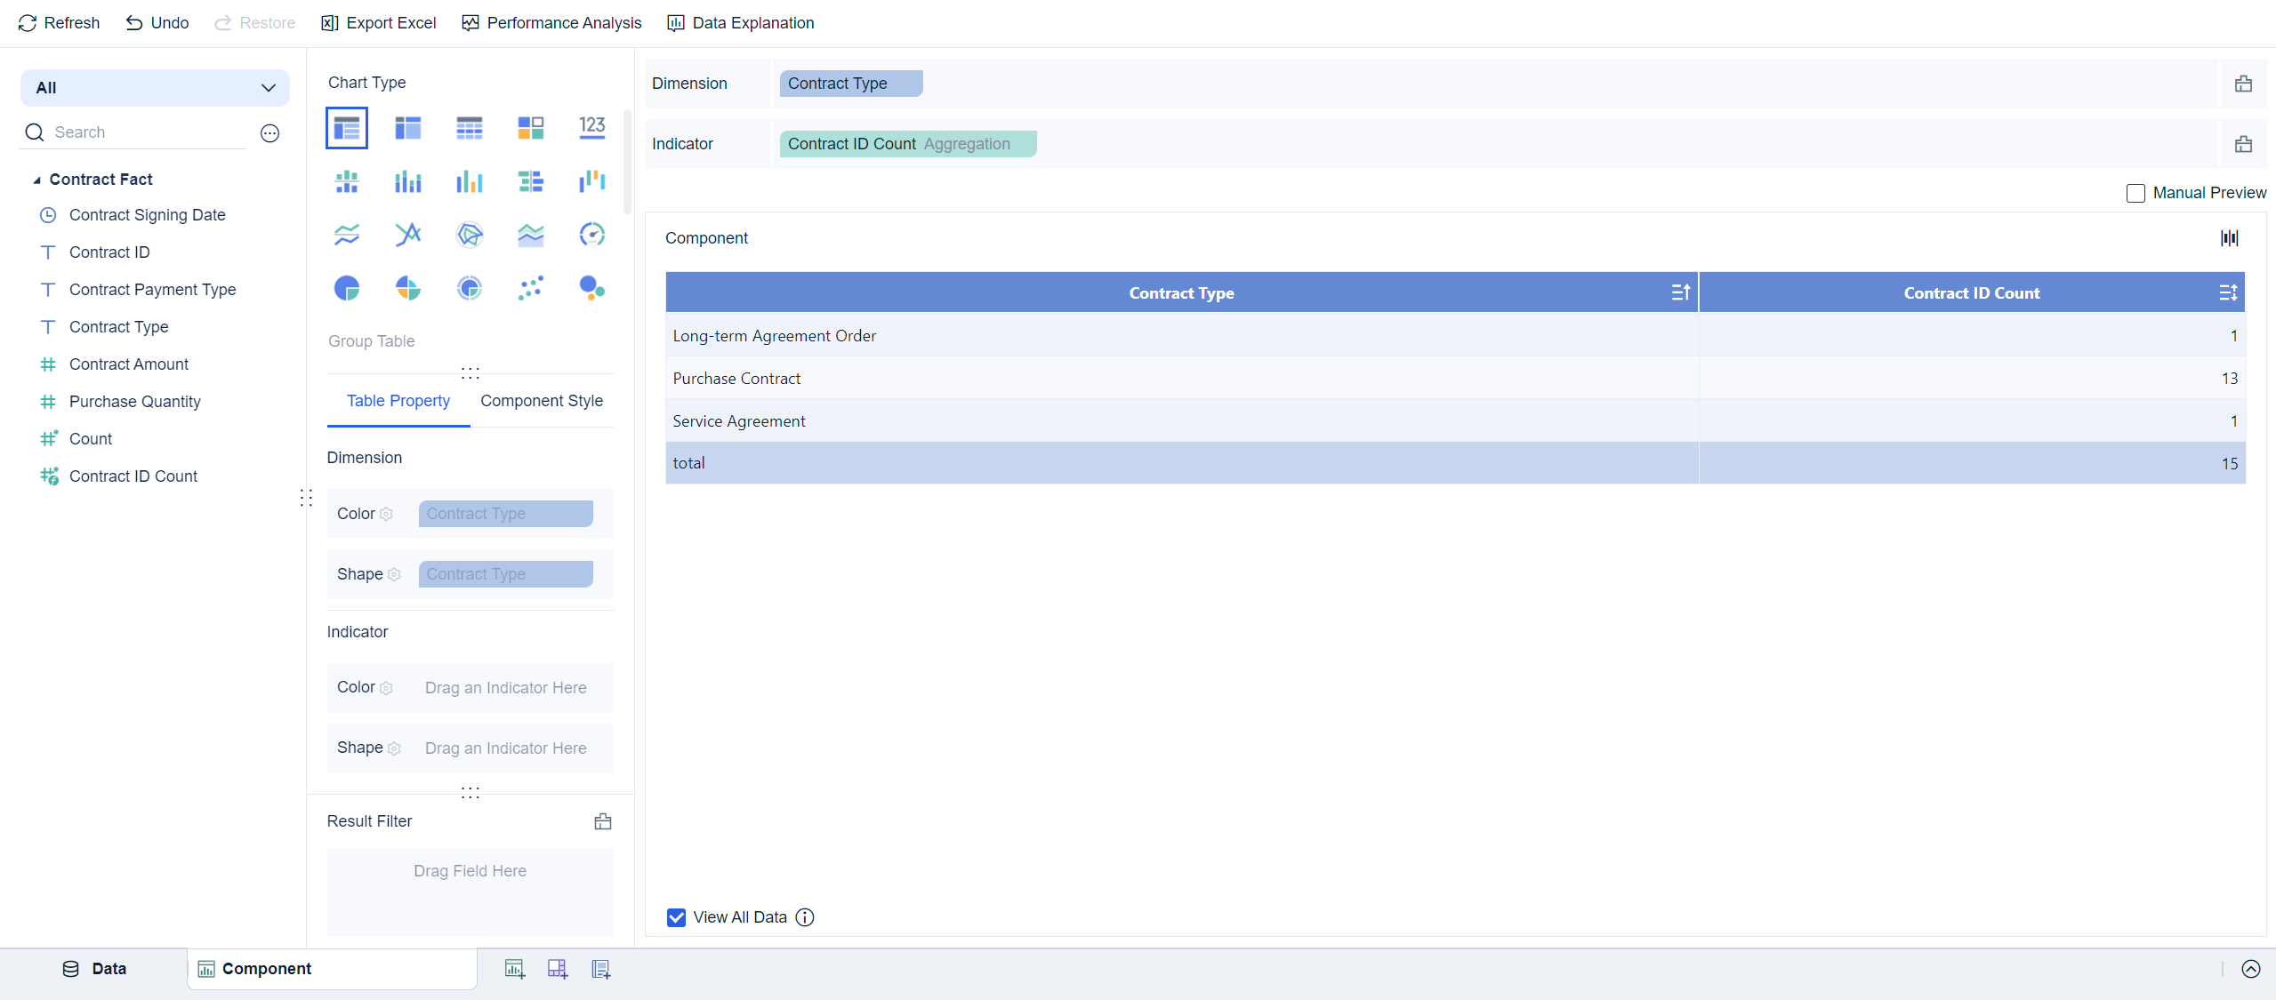This screenshot has height=1000, width=2276.
Task: Click the Service Agreement table cell
Action: coord(1181,421)
